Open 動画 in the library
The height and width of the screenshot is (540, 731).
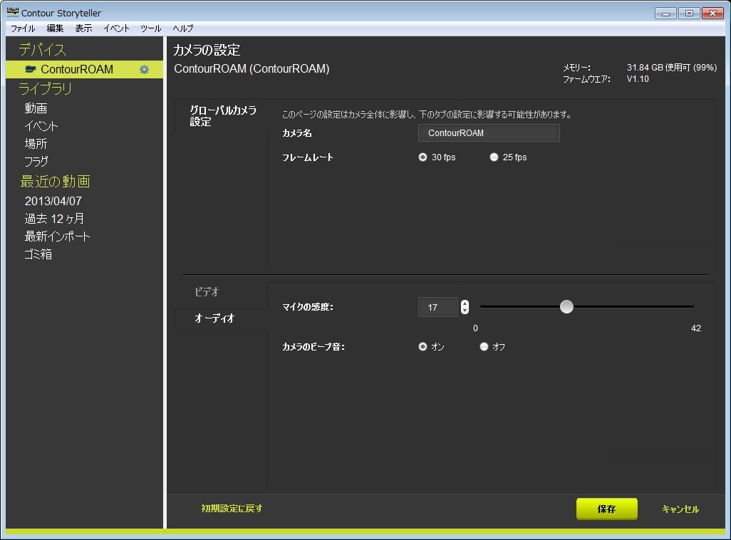(36, 108)
